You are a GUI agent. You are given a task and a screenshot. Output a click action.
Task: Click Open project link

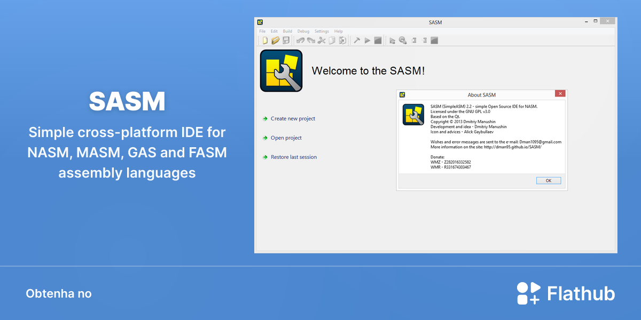[x=286, y=138]
